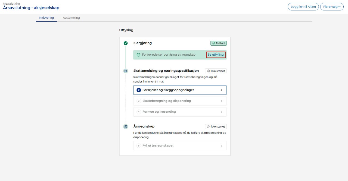Click the step 3 number badge

(x=139, y=101)
